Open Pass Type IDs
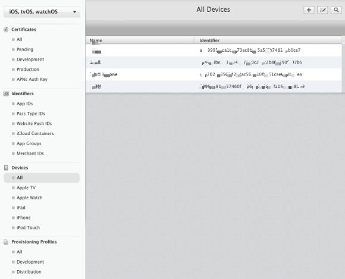The height and width of the screenshot is (279, 345). [x=31, y=114]
